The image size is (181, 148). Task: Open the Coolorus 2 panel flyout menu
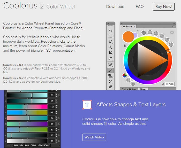coord(174,26)
